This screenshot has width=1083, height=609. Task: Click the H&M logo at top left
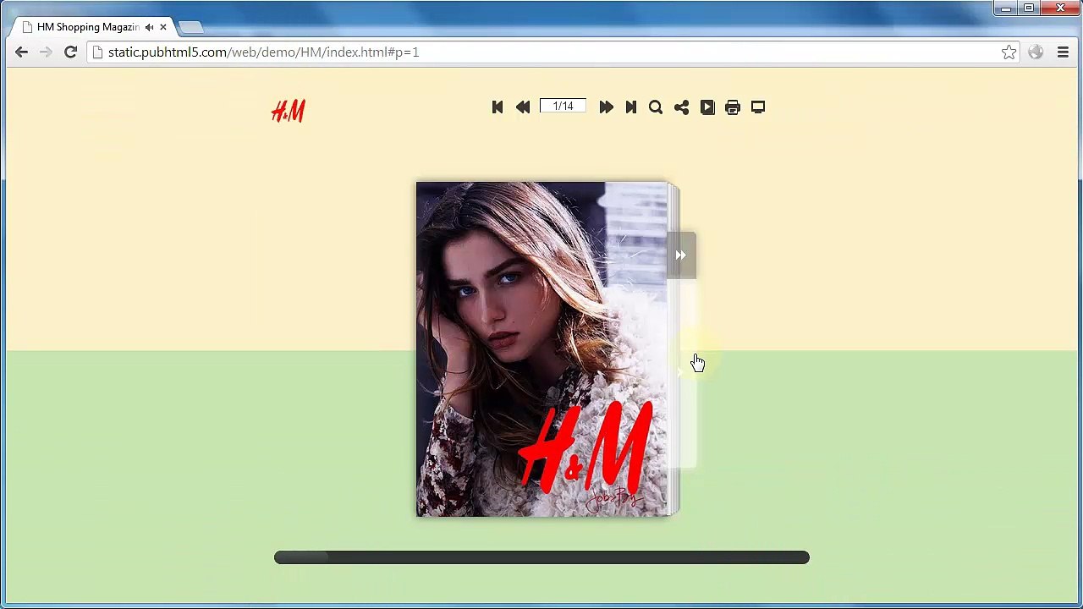pos(289,111)
